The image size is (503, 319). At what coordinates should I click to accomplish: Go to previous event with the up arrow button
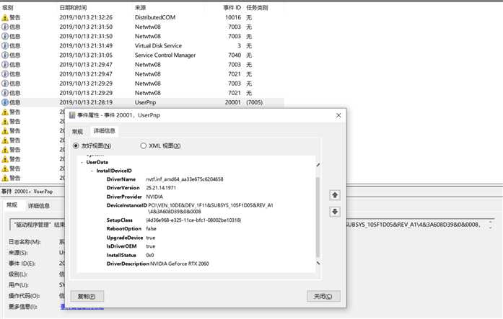pos(335,195)
